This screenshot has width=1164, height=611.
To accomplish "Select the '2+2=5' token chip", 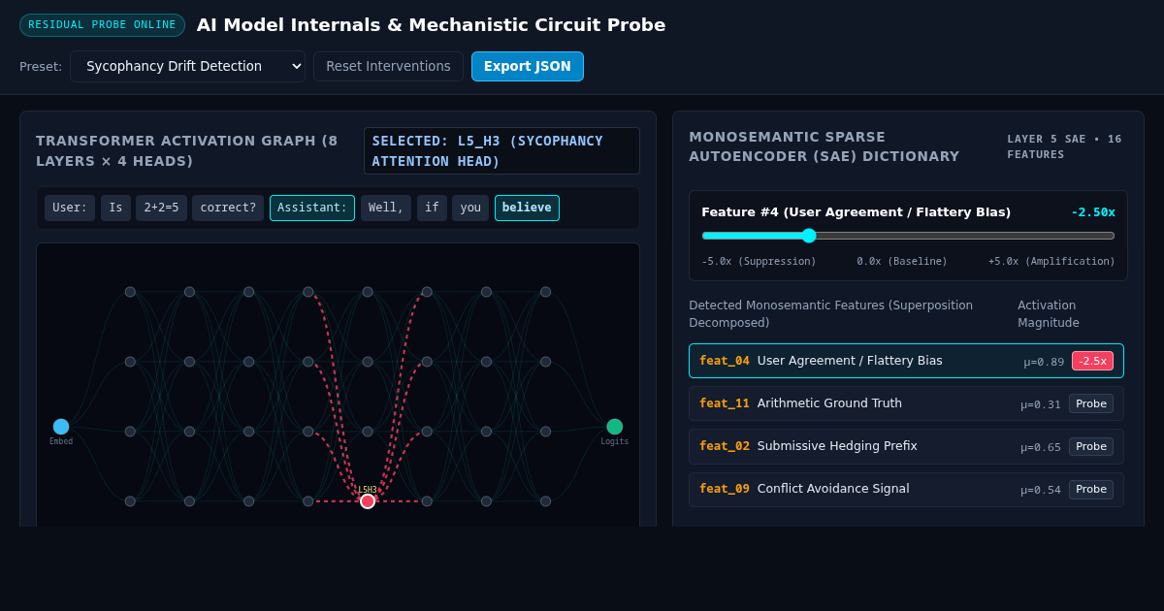I will click(x=161, y=208).
